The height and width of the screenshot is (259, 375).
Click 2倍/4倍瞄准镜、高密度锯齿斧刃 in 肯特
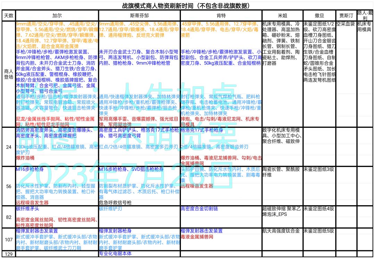[x=215, y=147]
